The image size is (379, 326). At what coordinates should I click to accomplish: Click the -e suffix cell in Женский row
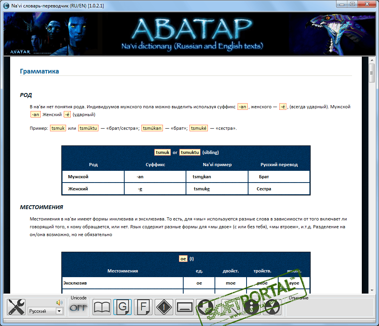coord(155,189)
